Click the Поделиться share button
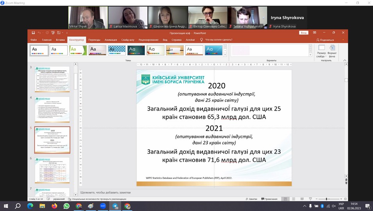Screen dimensions: 373x211 pyautogui.click(x=325, y=40)
